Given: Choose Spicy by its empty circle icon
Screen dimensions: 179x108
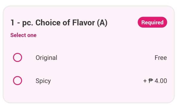Looking at the screenshot, I should pos(18,81).
